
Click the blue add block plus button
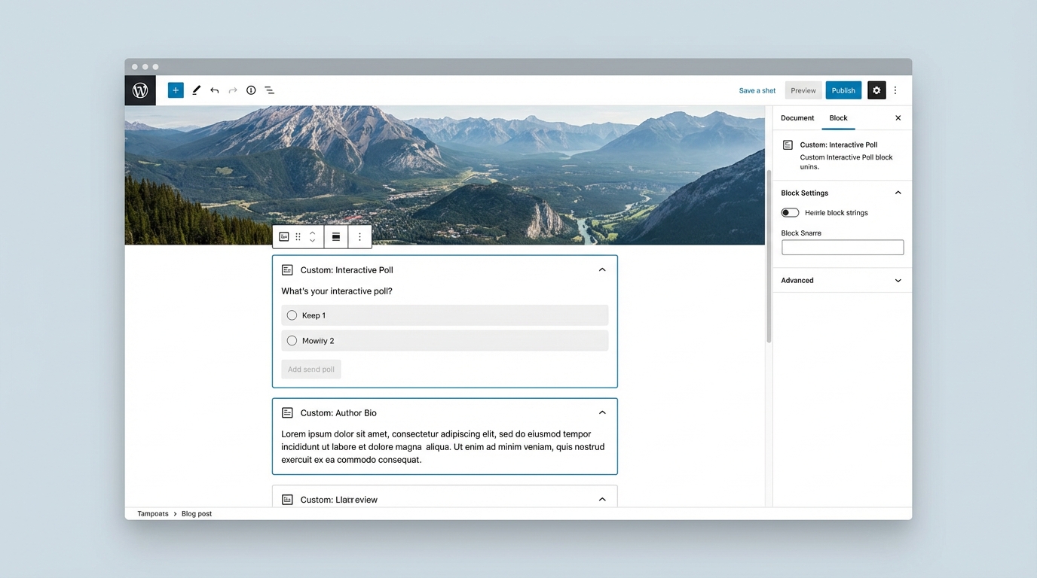click(x=176, y=90)
